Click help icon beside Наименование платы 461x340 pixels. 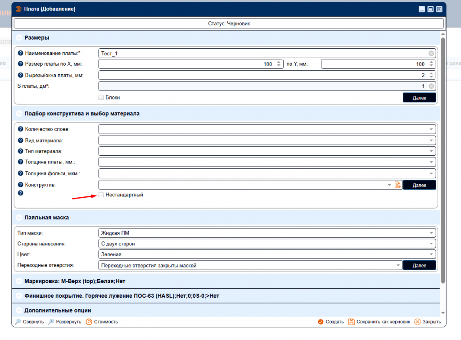click(x=20, y=53)
